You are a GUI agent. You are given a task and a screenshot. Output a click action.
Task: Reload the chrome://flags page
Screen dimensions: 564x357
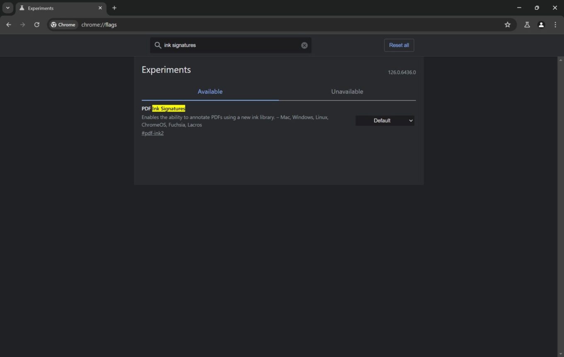click(37, 24)
